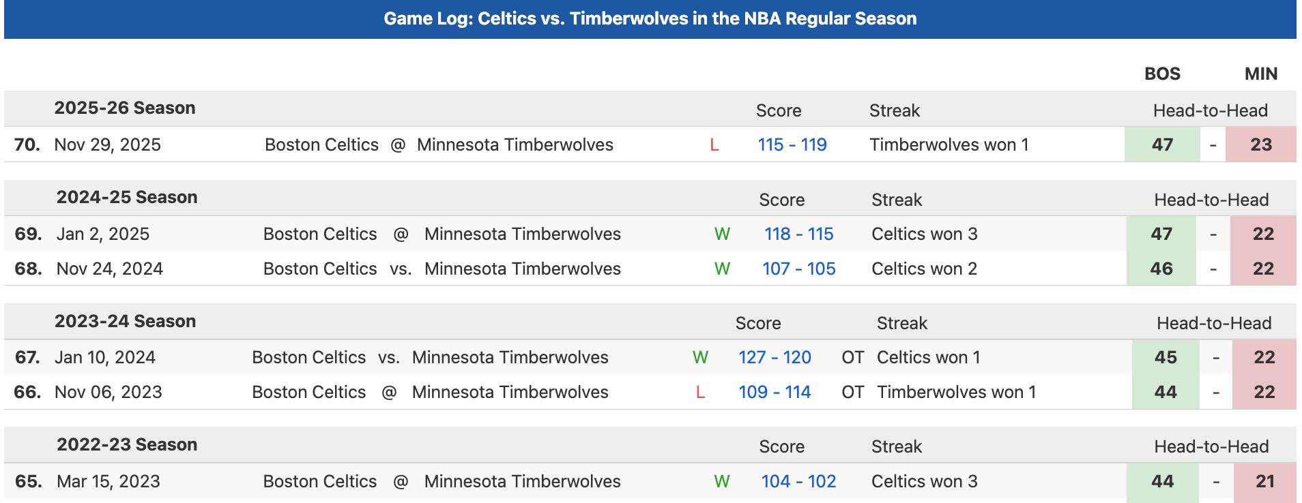Open the 115 - 119 score link
This screenshot has height=503, width=1302.
(x=792, y=144)
